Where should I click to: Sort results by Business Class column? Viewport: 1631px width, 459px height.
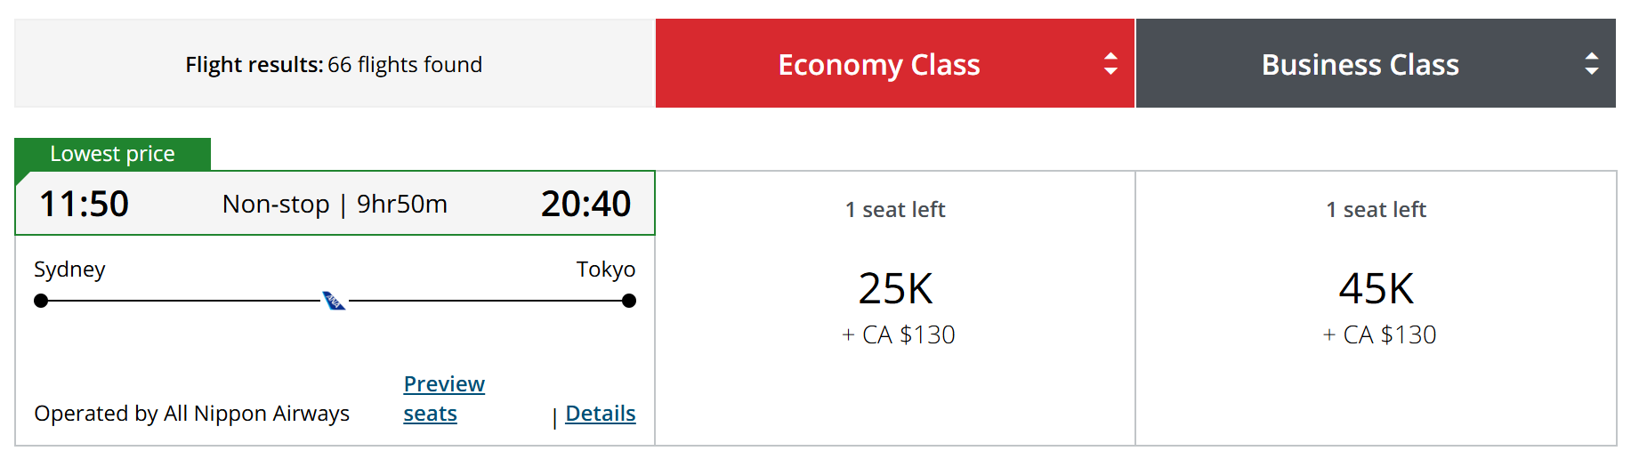pos(1360,64)
